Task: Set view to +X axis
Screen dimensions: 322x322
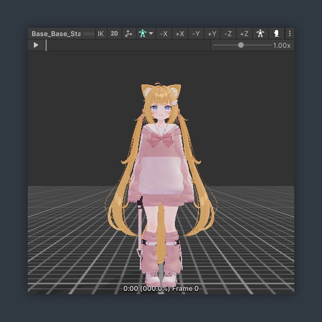Action: [x=180, y=34]
